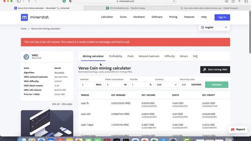This screenshot has width=251, height=141.
Task: Toggle the Safari sidebar button
Action: click(19, 1)
